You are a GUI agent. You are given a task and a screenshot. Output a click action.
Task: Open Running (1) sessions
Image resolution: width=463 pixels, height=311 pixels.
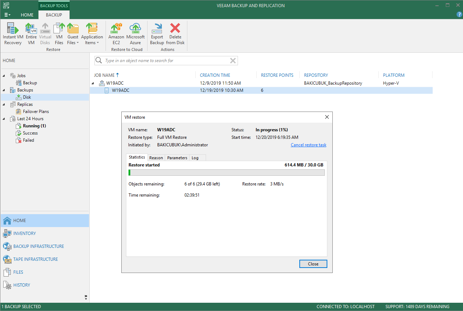pos(34,126)
